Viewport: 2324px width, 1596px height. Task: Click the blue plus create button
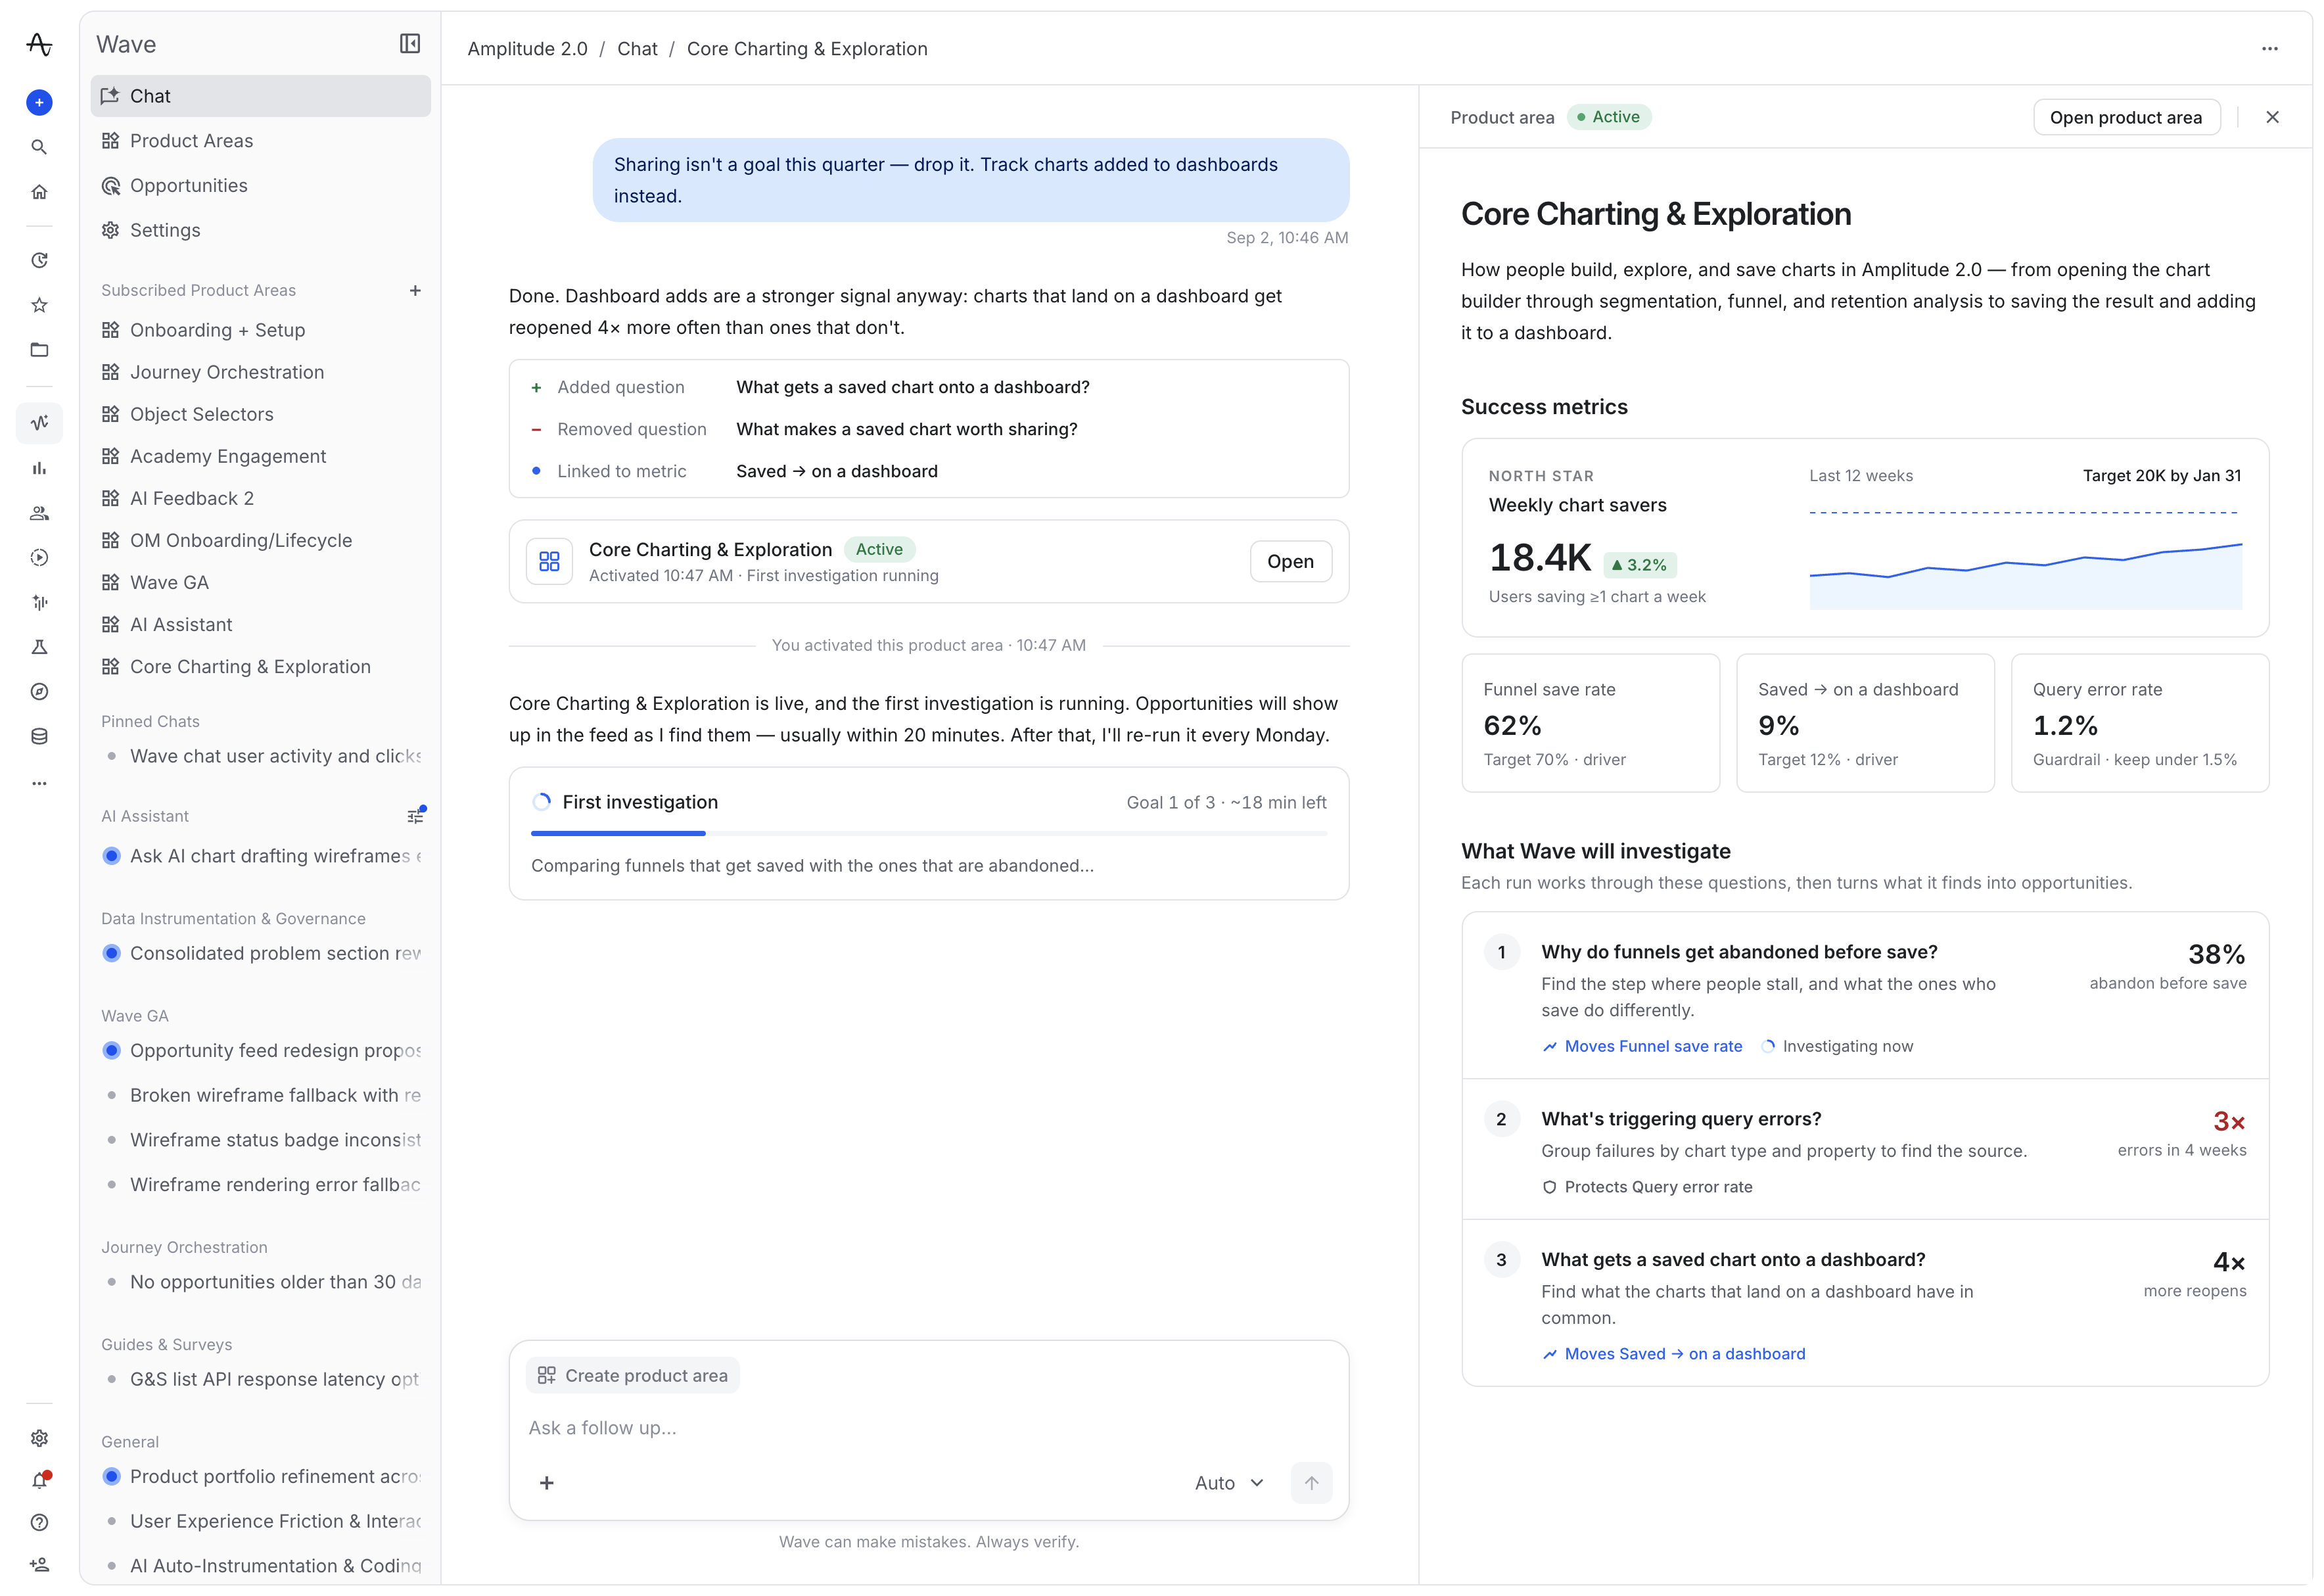(x=39, y=102)
